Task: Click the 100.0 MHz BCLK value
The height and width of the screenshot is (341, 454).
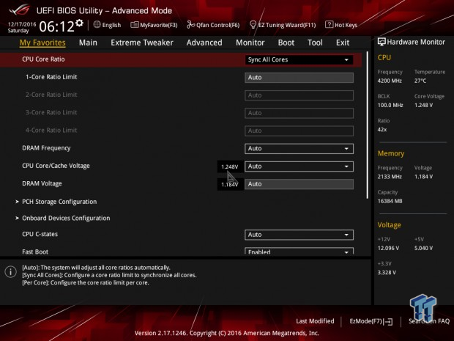Action: tap(390, 106)
